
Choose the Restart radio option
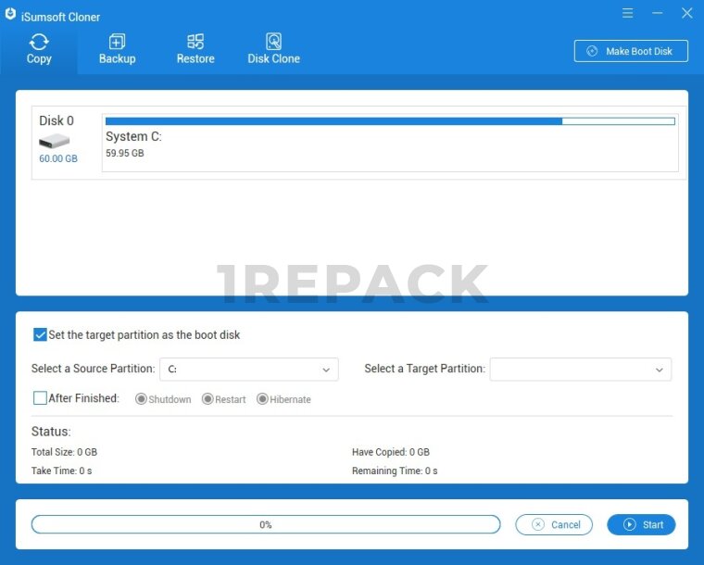pos(207,399)
